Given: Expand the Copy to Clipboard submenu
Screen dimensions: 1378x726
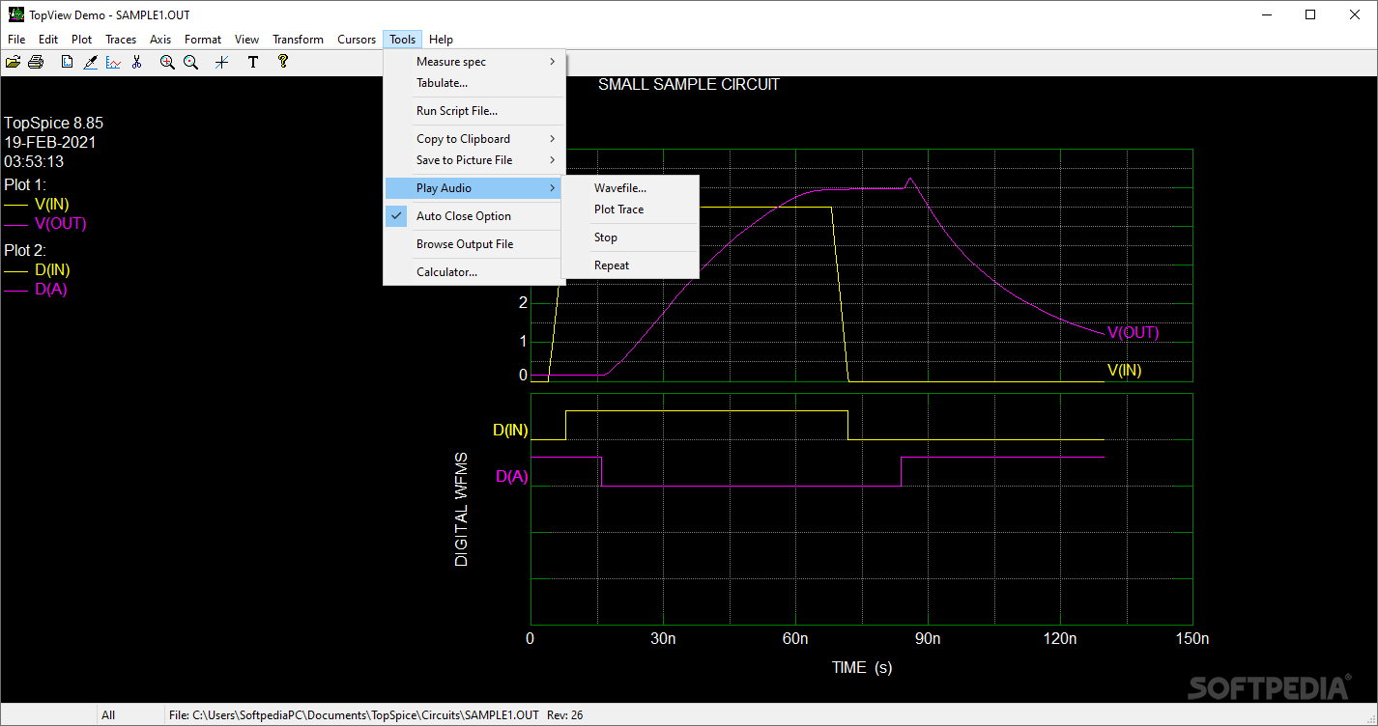Looking at the screenshot, I should [x=474, y=139].
